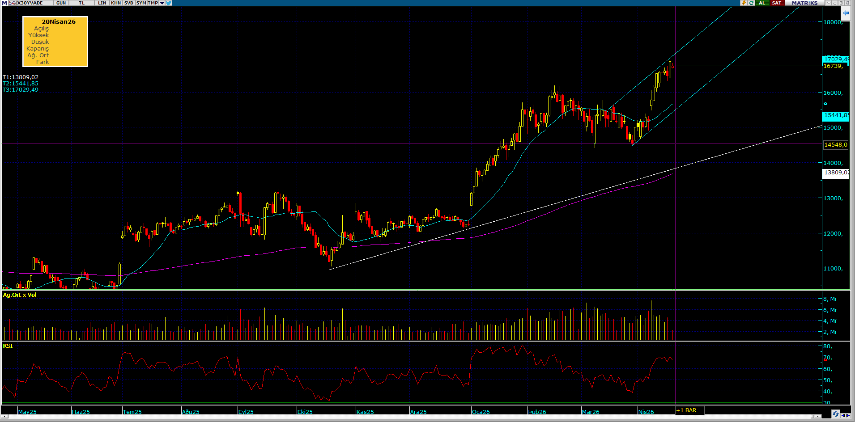Screen dimensions: 855x422
Task: Click the blue back arrow at chart corner
Action: [x=846, y=13]
